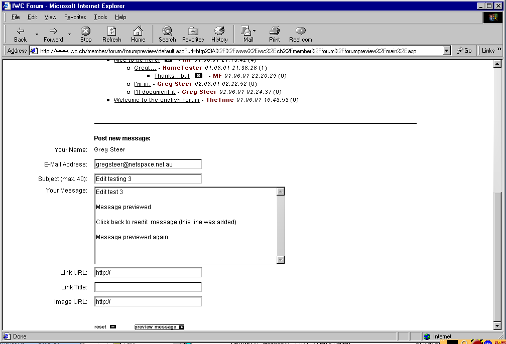The width and height of the screenshot is (506, 344).
Task: Click the Image URL input field
Action: (x=148, y=301)
